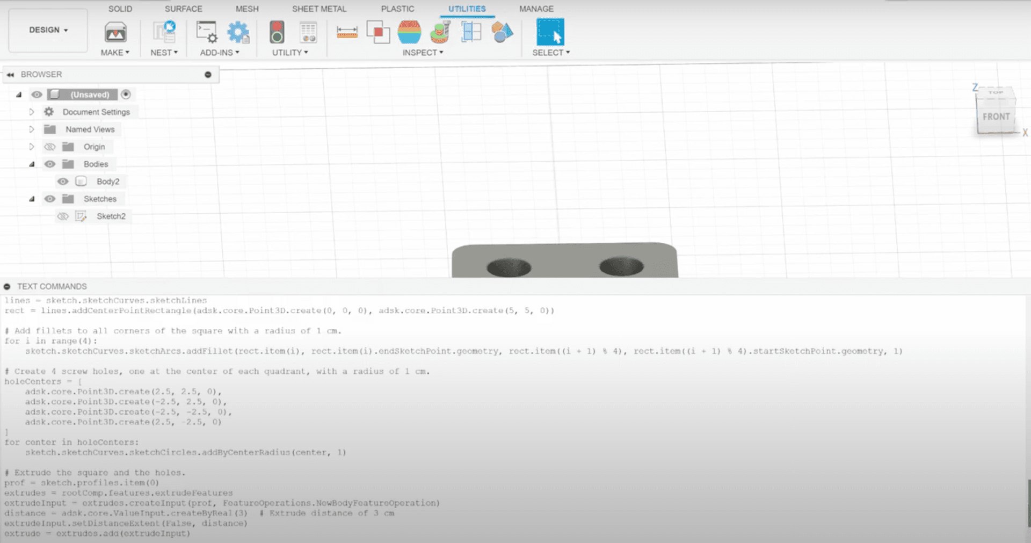Hide the Body2 body visibility
The height and width of the screenshot is (543, 1031).
(x=63, y=182)
